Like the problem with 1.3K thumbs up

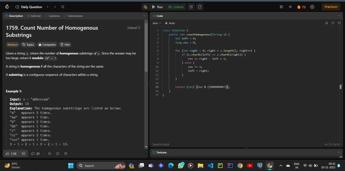[12, 154]
